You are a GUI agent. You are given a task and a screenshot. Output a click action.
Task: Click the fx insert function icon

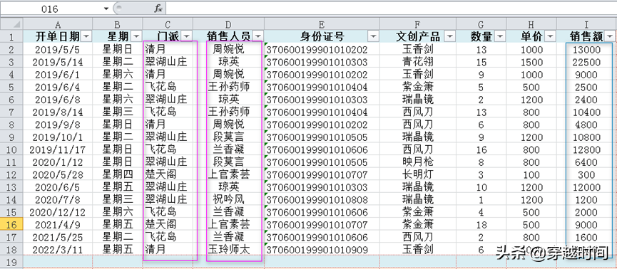click(158, 9)
